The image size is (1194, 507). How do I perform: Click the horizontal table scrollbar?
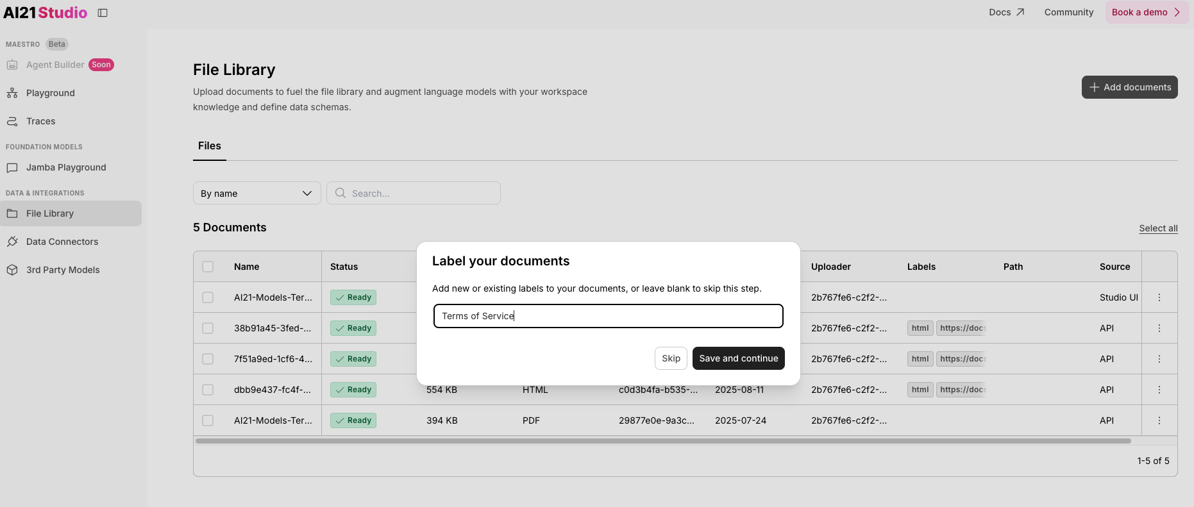(x=663, y=441)
